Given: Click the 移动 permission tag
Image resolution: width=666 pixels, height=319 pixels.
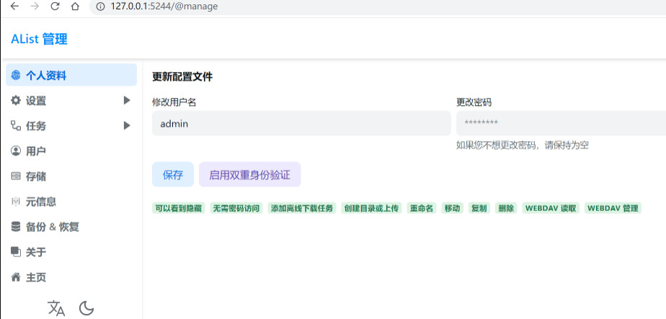Looking at the screenshot, I should [453, 208].
